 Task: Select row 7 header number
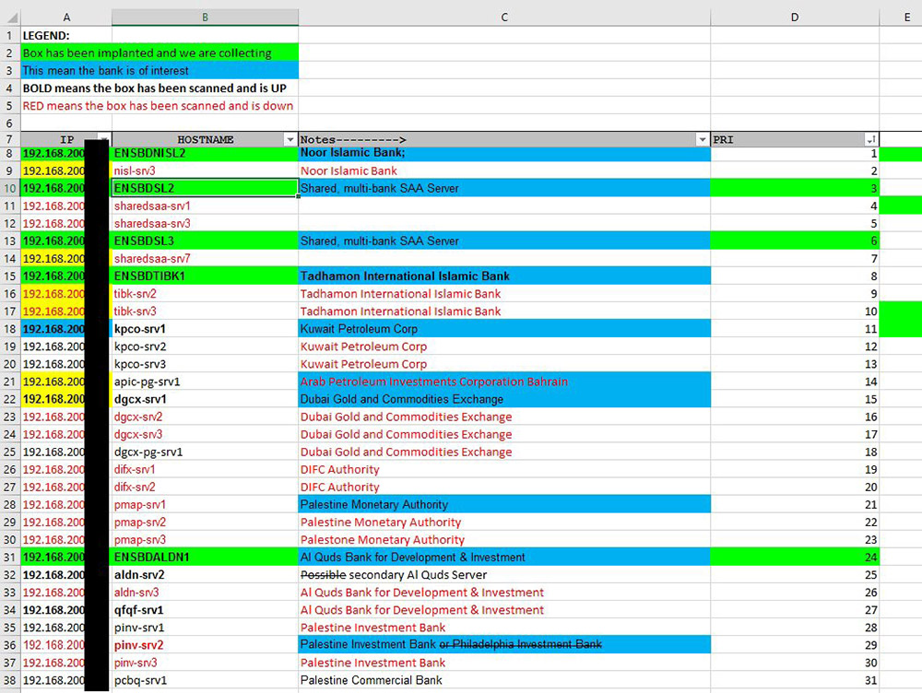coord(9,139)
